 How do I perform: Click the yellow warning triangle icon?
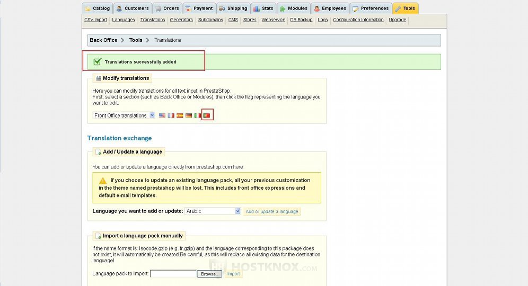pos(103,181)
